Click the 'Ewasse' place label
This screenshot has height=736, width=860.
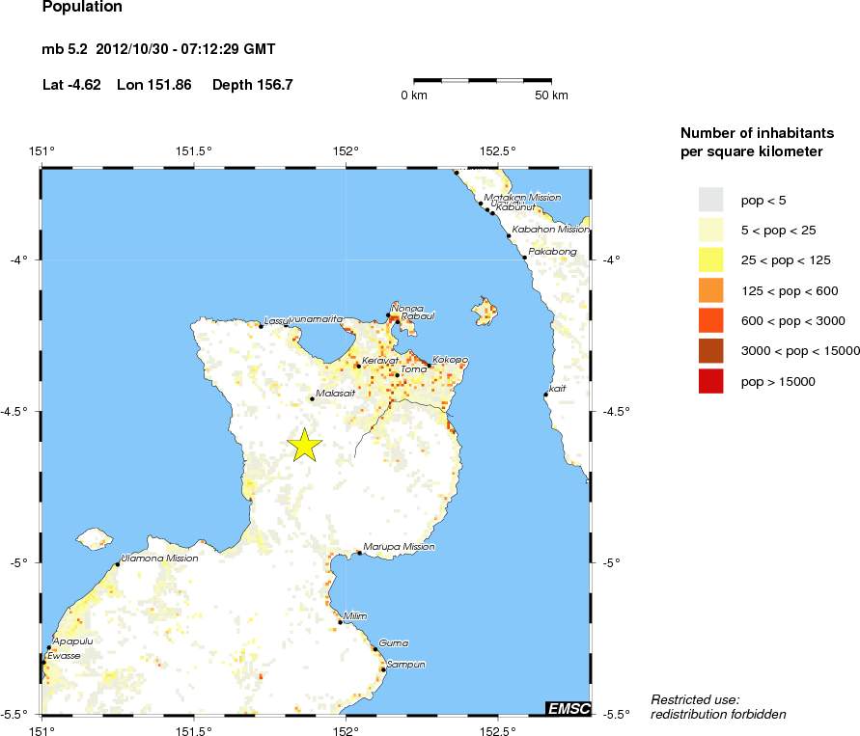pos(64,655)
